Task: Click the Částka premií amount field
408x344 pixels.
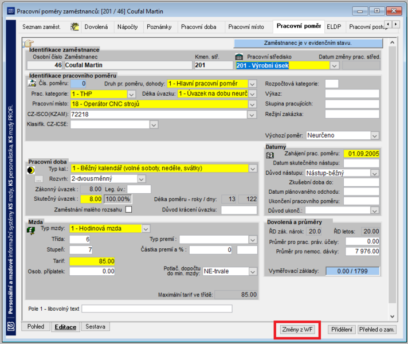Action: point(210,250)
